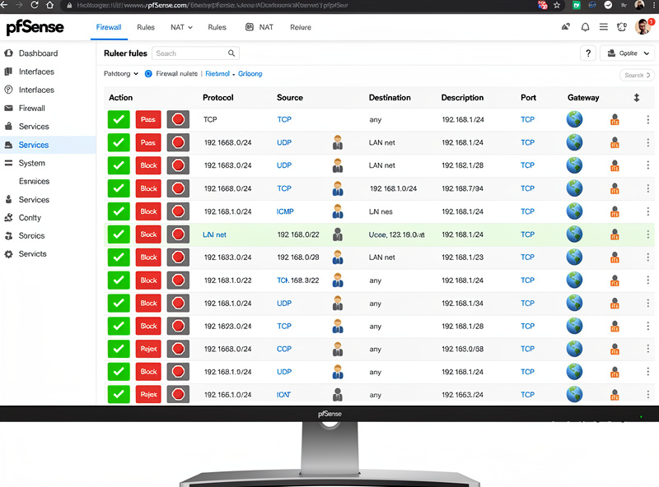Screen dimensions: 659x487
Task: Toggle green check on 192.1663.0/24 UDP row
Action: [119, 165]
